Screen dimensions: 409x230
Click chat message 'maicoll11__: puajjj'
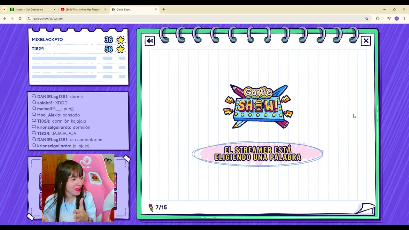point(53,109)
